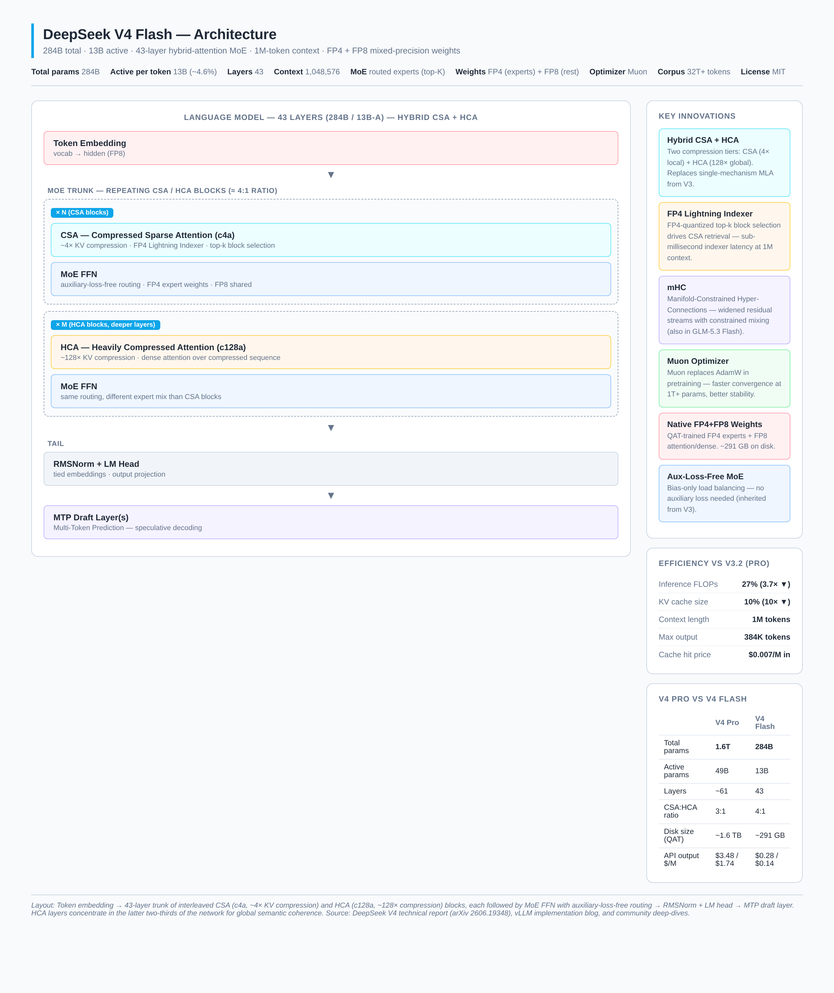Click the Inference FLOPs value 27% (3.7× ▼)
Viewport: 834px width, 993px height.
pos(766,584)
